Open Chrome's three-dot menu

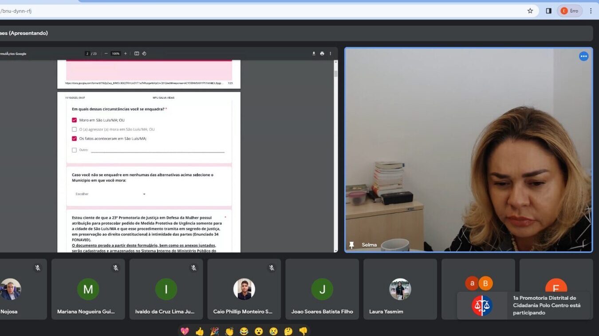tap(591, 11)
